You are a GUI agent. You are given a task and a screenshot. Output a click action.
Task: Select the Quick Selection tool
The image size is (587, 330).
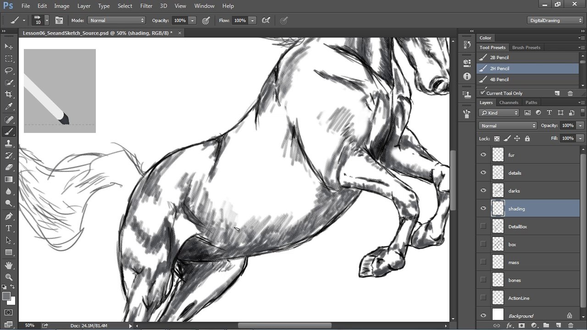[x=9, y=82]
